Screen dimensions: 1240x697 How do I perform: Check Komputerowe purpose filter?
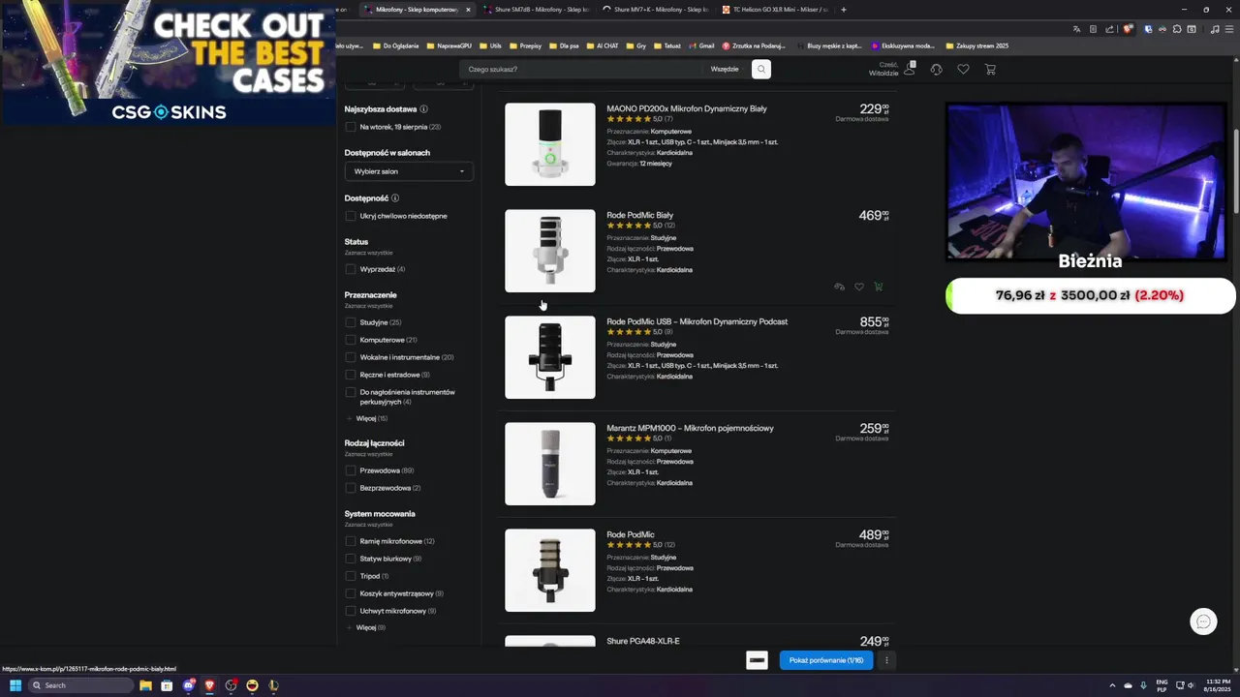coord(351,340)
